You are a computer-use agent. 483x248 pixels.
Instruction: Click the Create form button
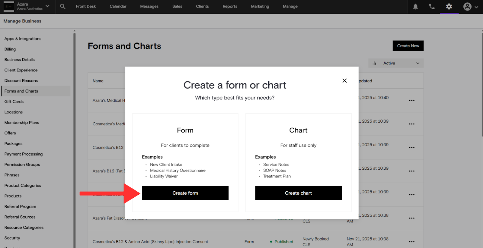(x=185, y=193)
